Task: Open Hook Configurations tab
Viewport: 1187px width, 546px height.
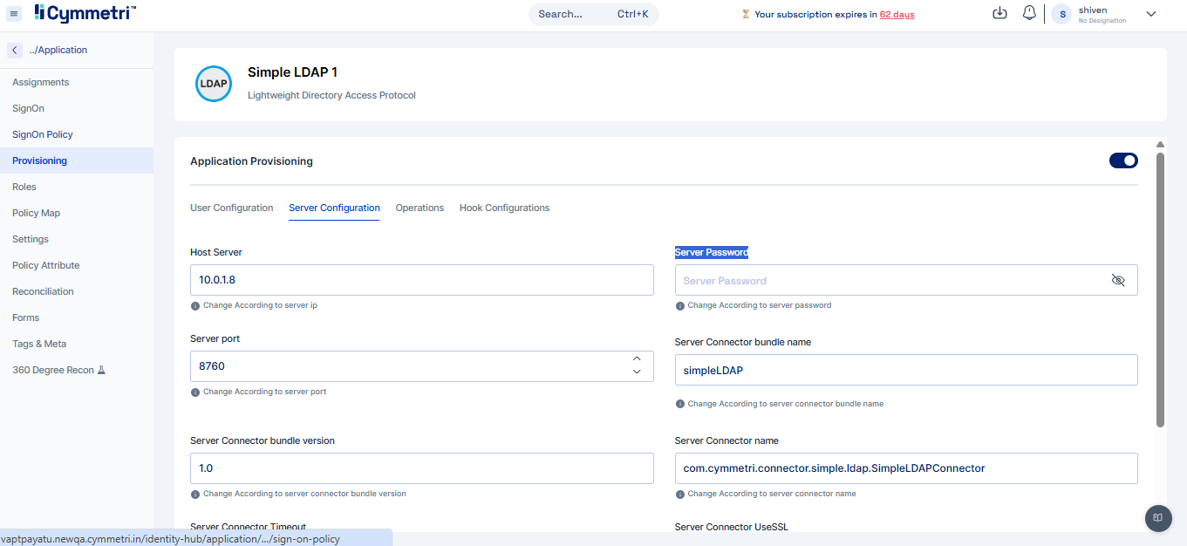Action: (504, 208)
